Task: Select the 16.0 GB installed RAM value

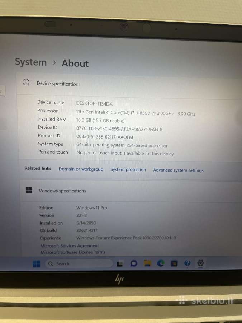Action: pos(100,121)
